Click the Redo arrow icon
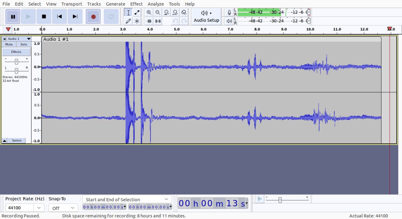This screenshot has height=219, width=402. [x=184, y=21]
